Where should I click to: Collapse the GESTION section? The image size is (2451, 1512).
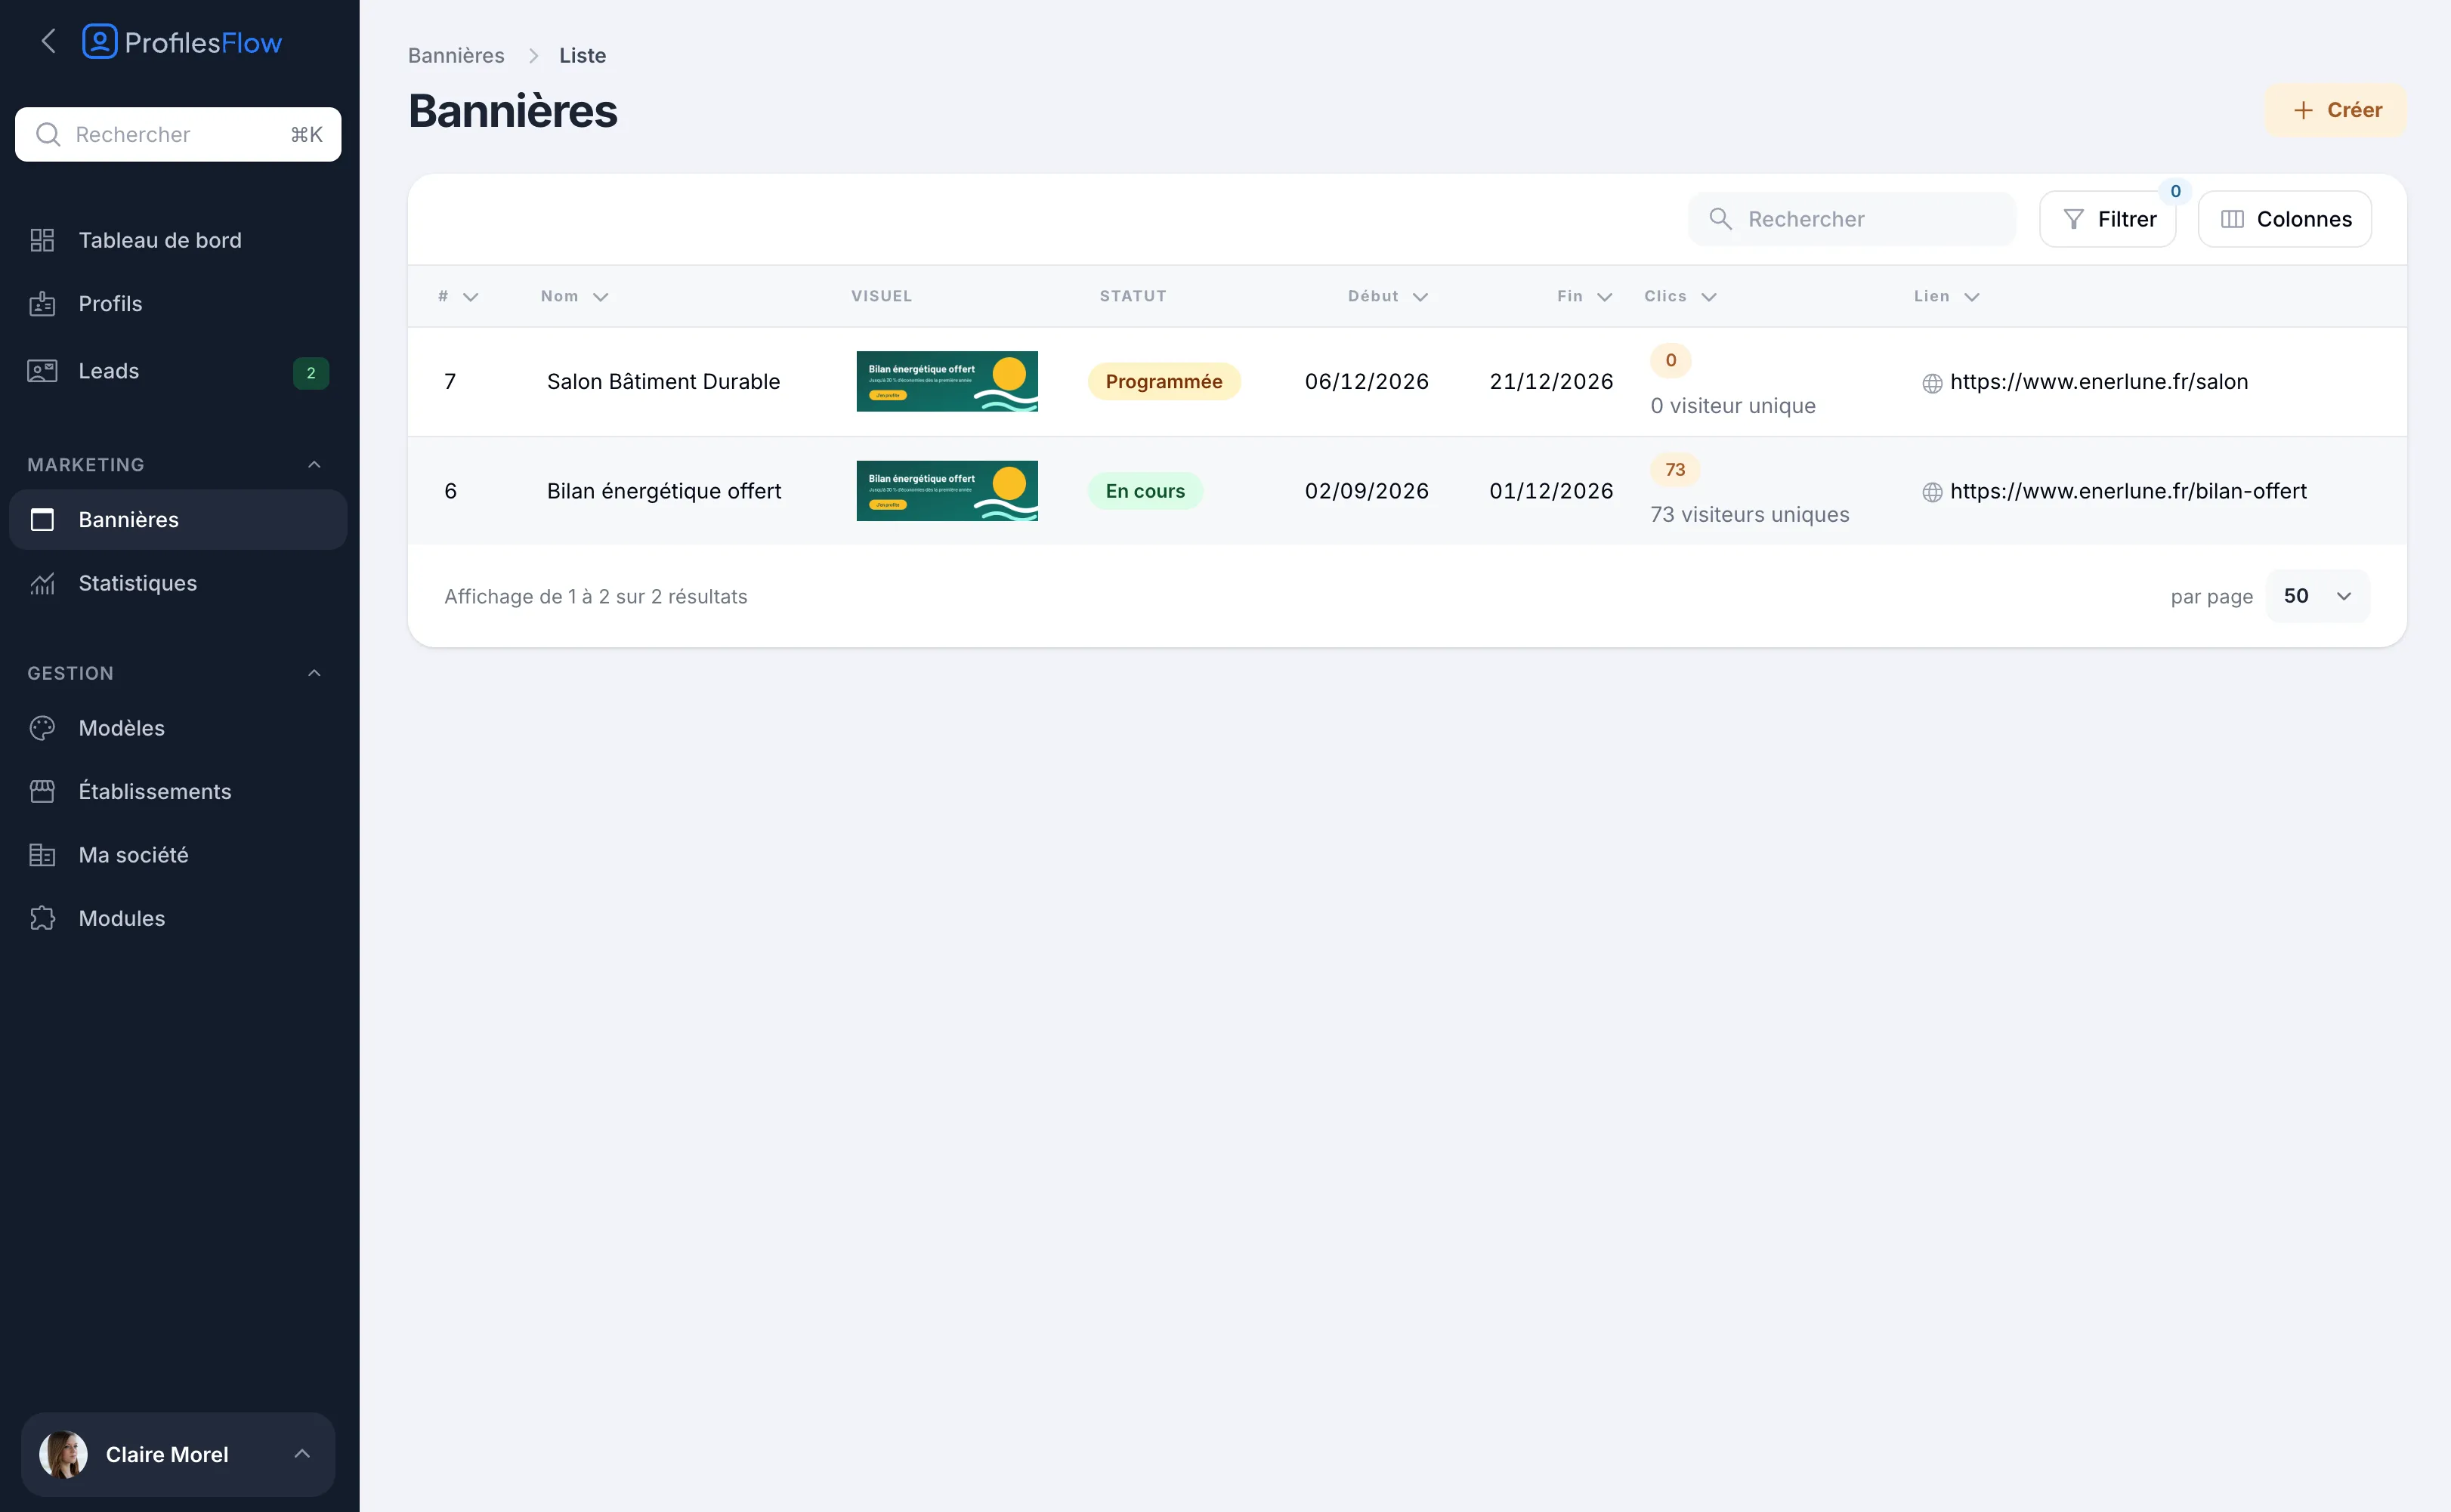[x=314, y=673]
